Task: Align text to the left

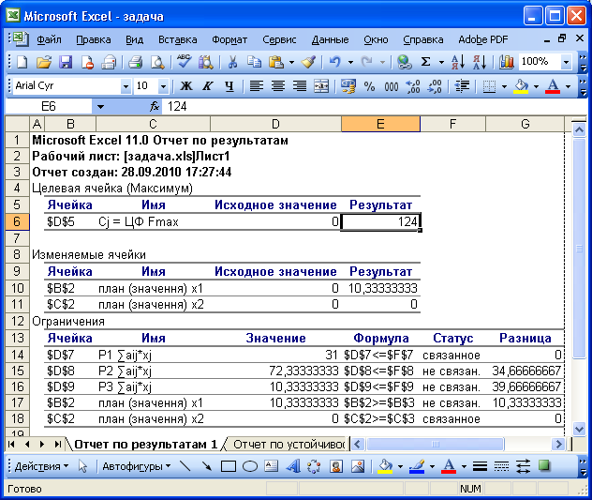Action: [x=257, y=86]
